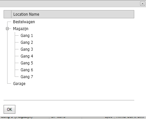The height and width of the screenshot is (119, 146).
Task: Pick the Gang 3 location
Action: 27,49
